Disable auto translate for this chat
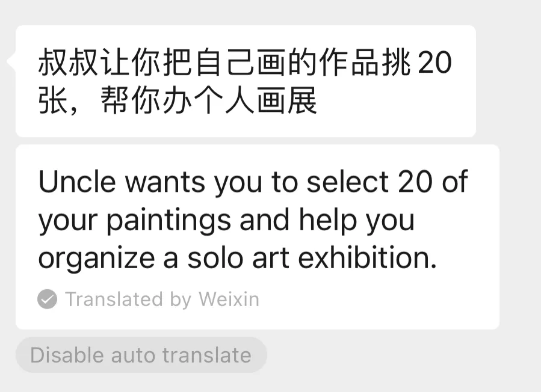The image size is (541, 392). tap(141, 355)
